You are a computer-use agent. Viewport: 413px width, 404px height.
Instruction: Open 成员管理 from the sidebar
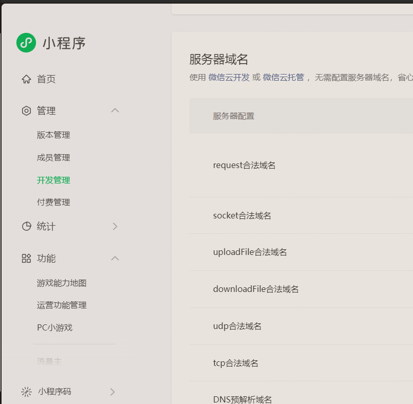point(53,158)
